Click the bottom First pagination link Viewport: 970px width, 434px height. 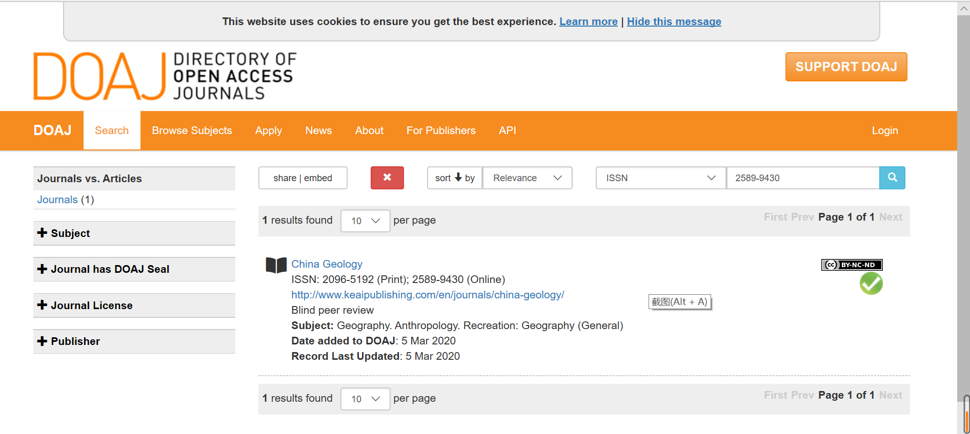coord(775,395)
